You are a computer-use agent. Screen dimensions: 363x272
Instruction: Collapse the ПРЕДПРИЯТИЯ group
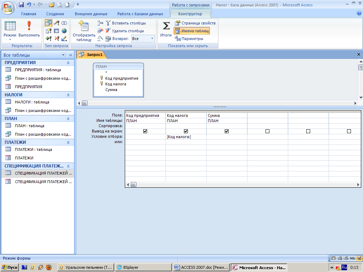point(68,63)
